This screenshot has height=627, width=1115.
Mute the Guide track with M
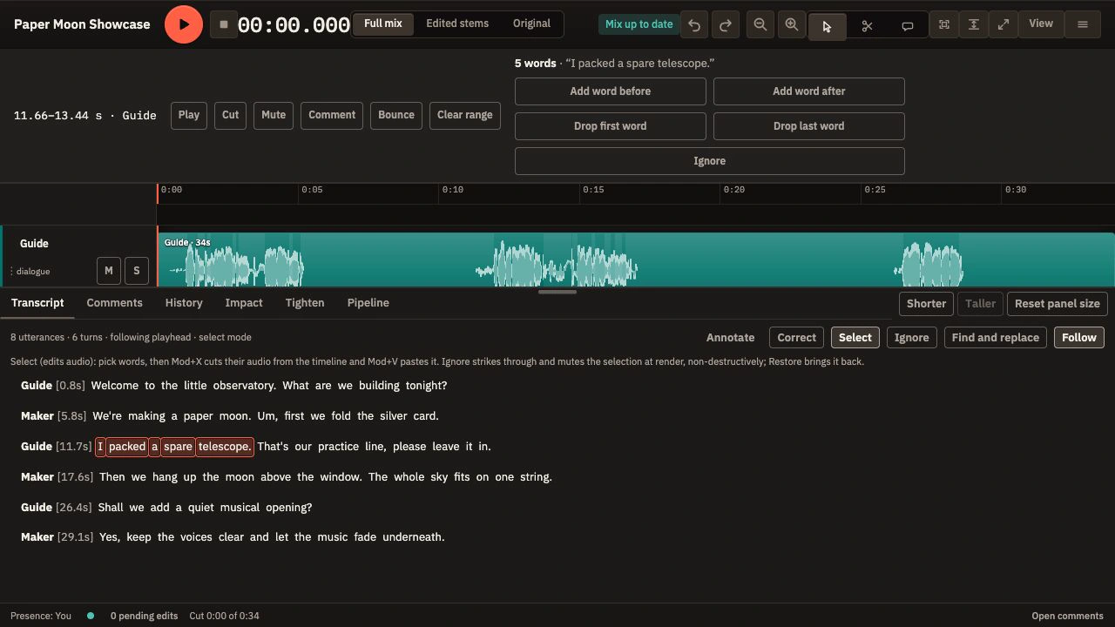tap(108, 271)
